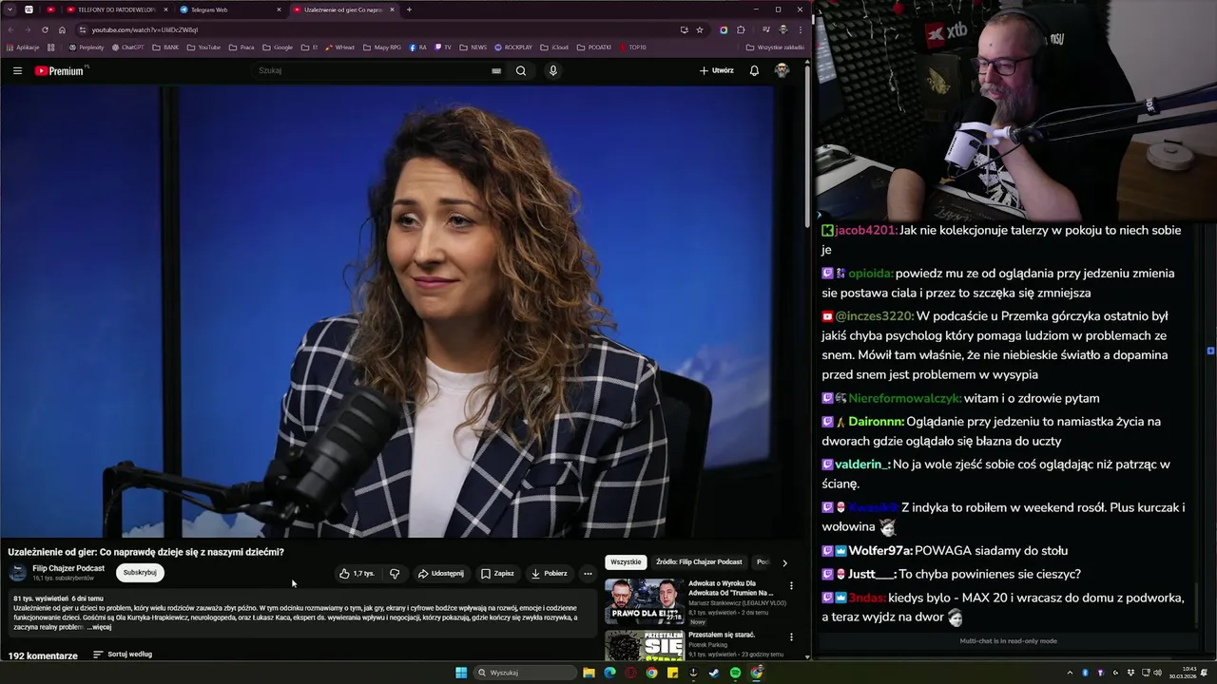Click Utwórz create button
Screen dimensions: 1217x684
[x=716, y=70]
